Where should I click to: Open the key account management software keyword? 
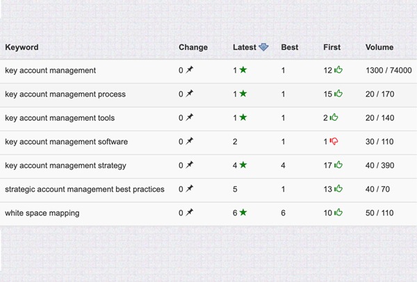[x=66, y=142]
